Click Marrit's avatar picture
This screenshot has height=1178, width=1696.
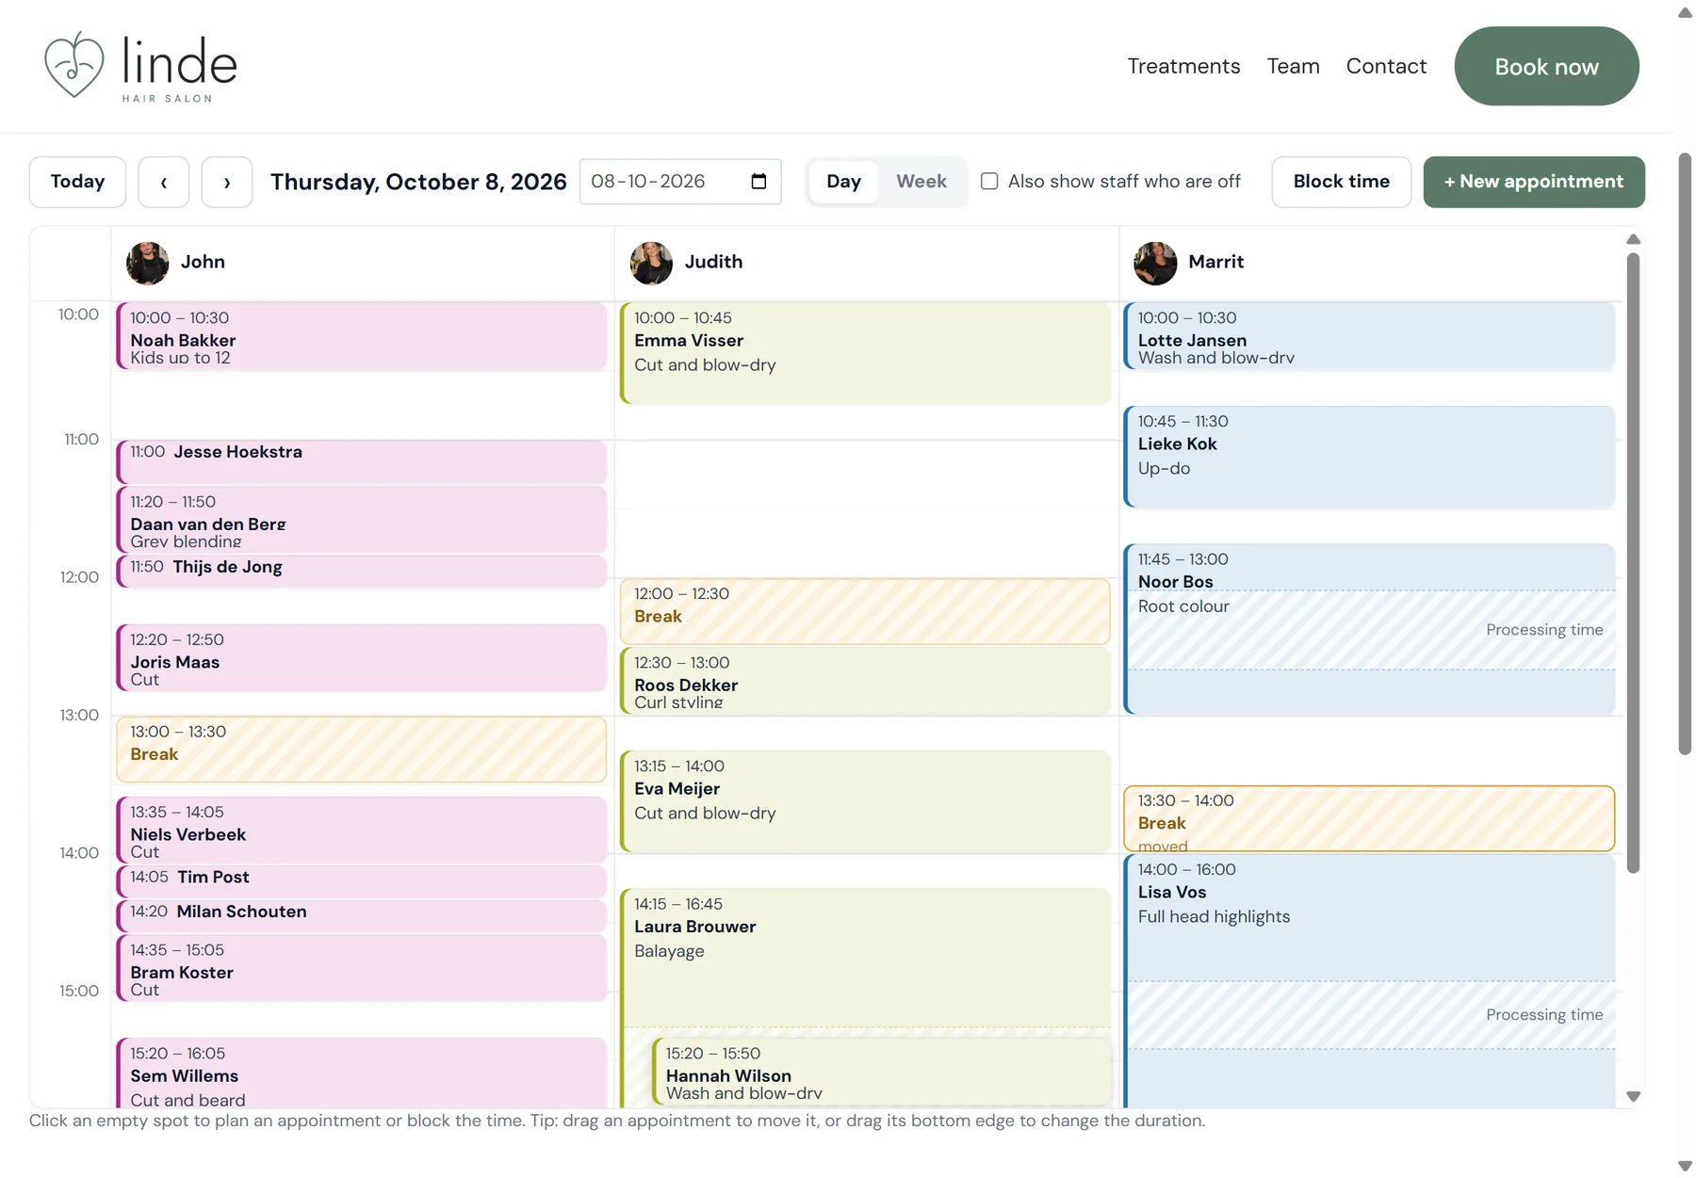pyautogui.click(x=1155, y=263)
